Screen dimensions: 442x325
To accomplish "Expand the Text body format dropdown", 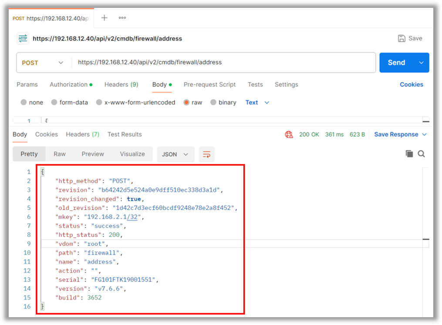I will click(x=257, y=102).
